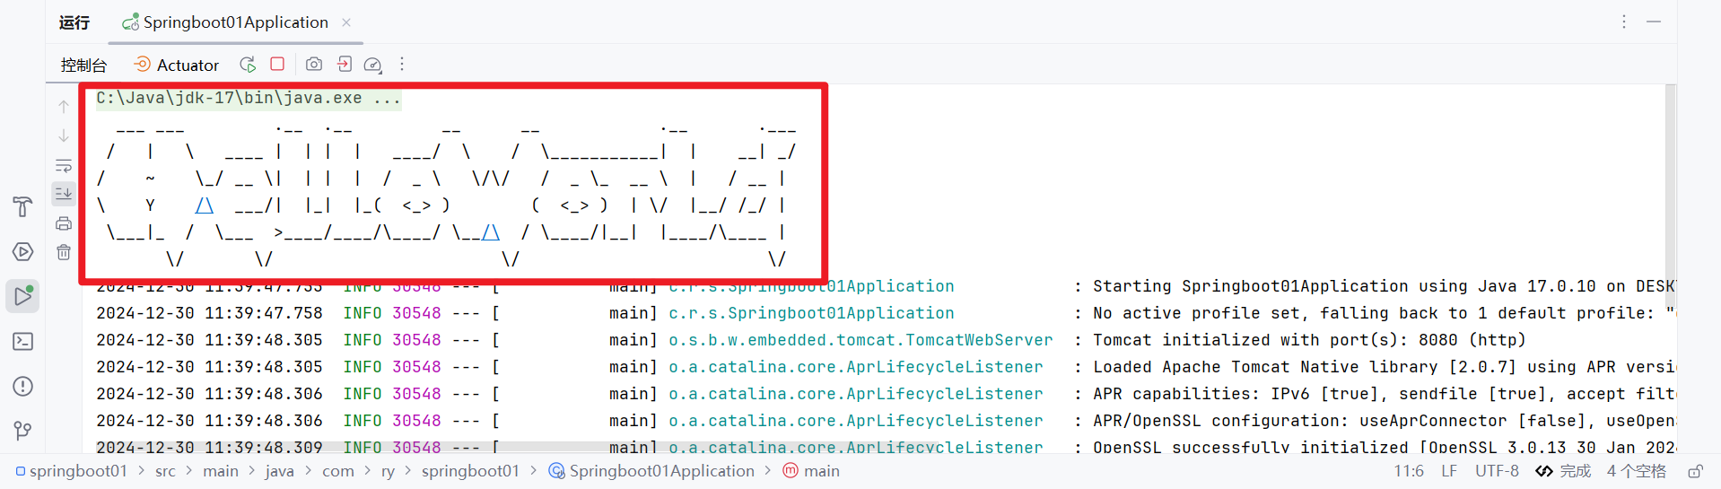Toggle scroll to end of console
Image resolution: width=1721 pixels, height=489 pixels.
coord(64,194)
